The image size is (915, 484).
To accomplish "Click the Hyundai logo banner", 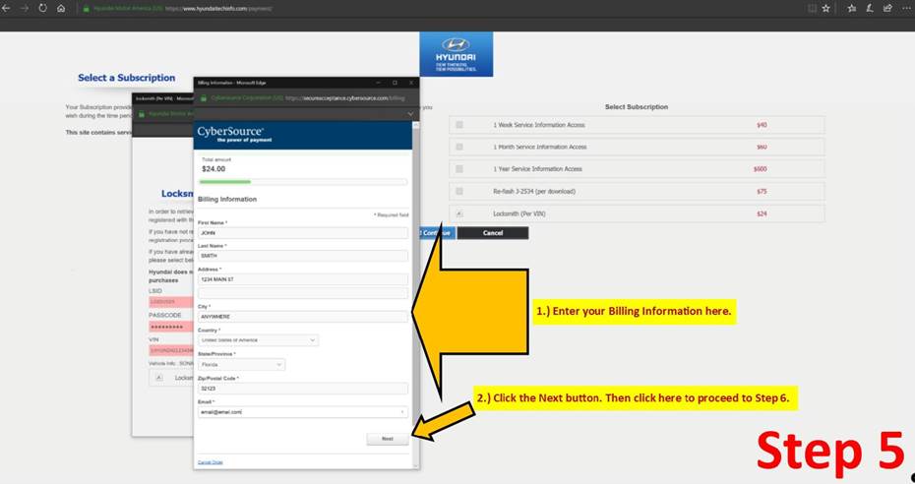I will pyautogui.click(x=456, y=54).
